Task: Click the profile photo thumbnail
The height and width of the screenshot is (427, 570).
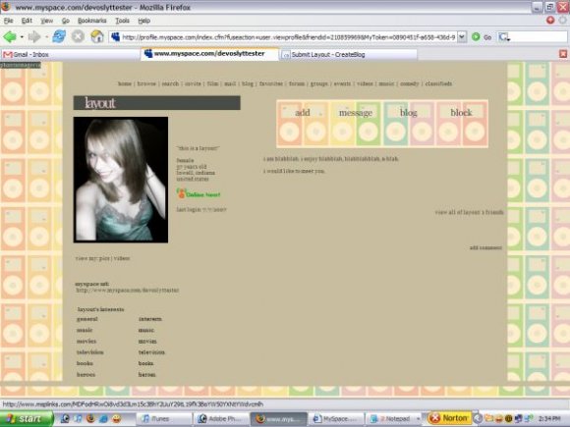Action: click(x=121, y=180)
